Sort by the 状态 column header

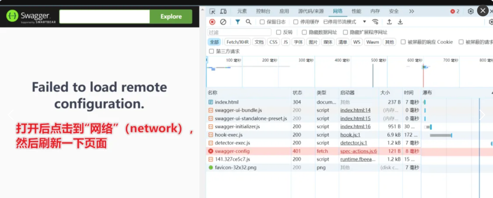click(x=303, y=93)
